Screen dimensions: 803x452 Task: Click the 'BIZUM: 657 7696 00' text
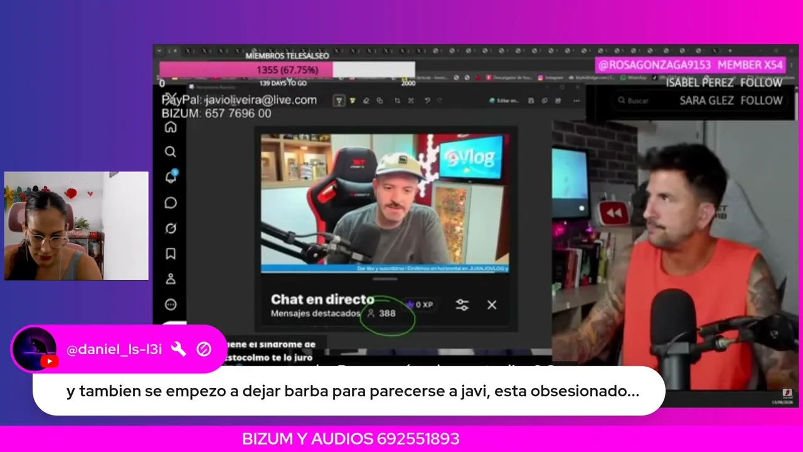pos(216,114)
